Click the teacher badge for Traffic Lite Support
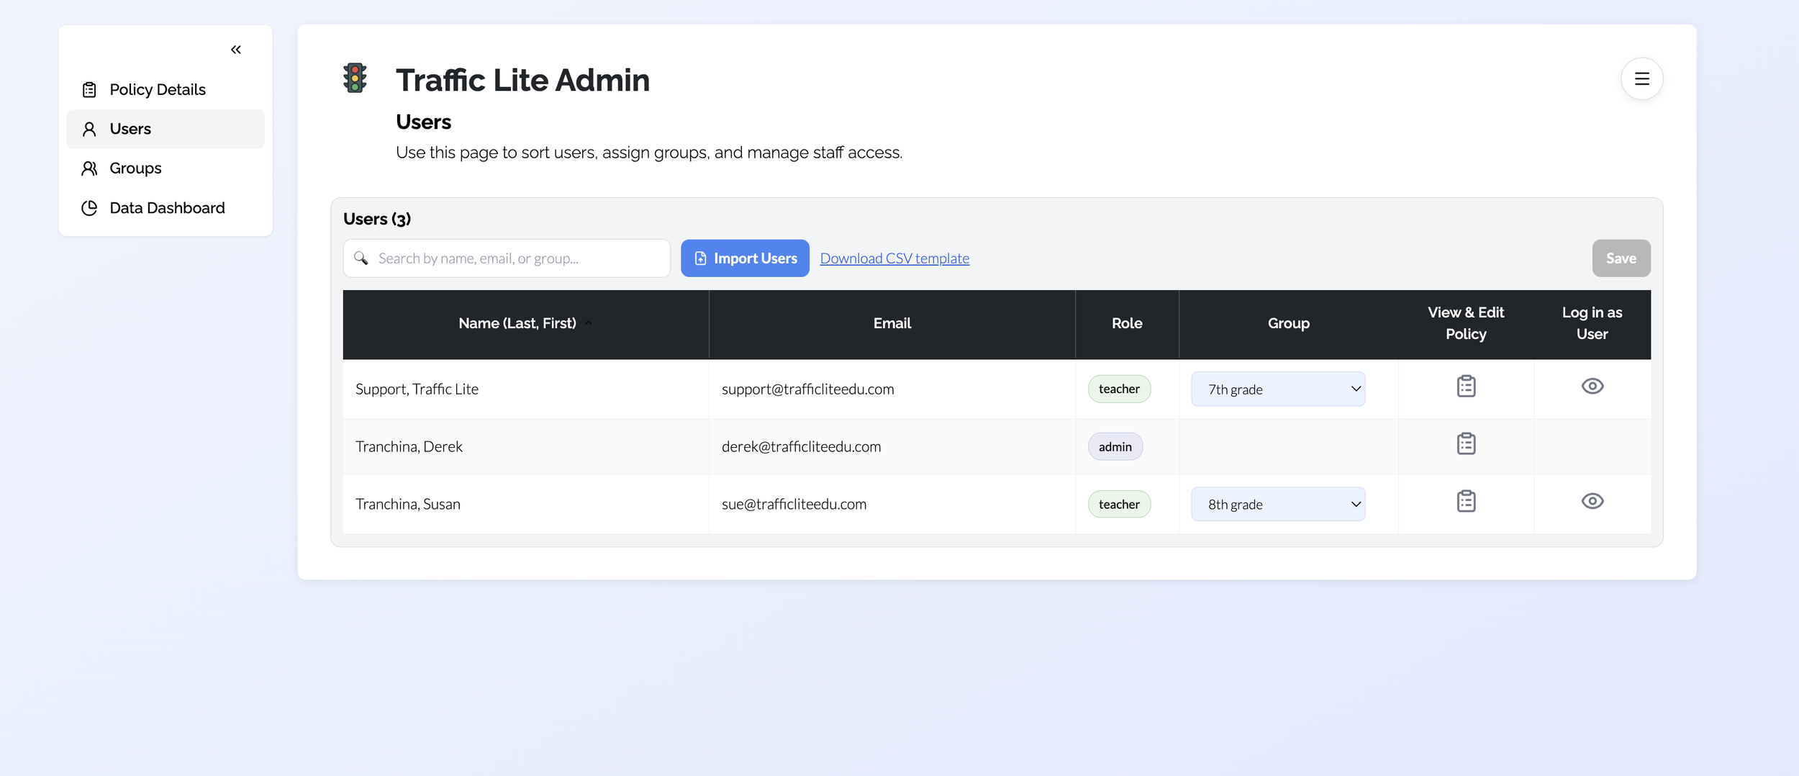Screen dimensions: 1799x776 [1119, 389]
